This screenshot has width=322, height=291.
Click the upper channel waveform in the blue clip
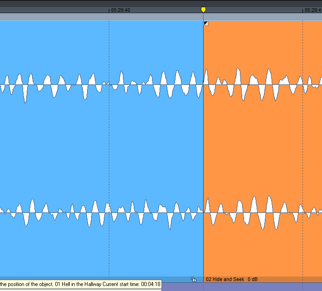91,84
